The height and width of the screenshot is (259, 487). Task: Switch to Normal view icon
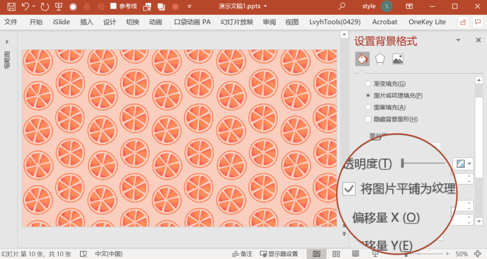point(317,254)
